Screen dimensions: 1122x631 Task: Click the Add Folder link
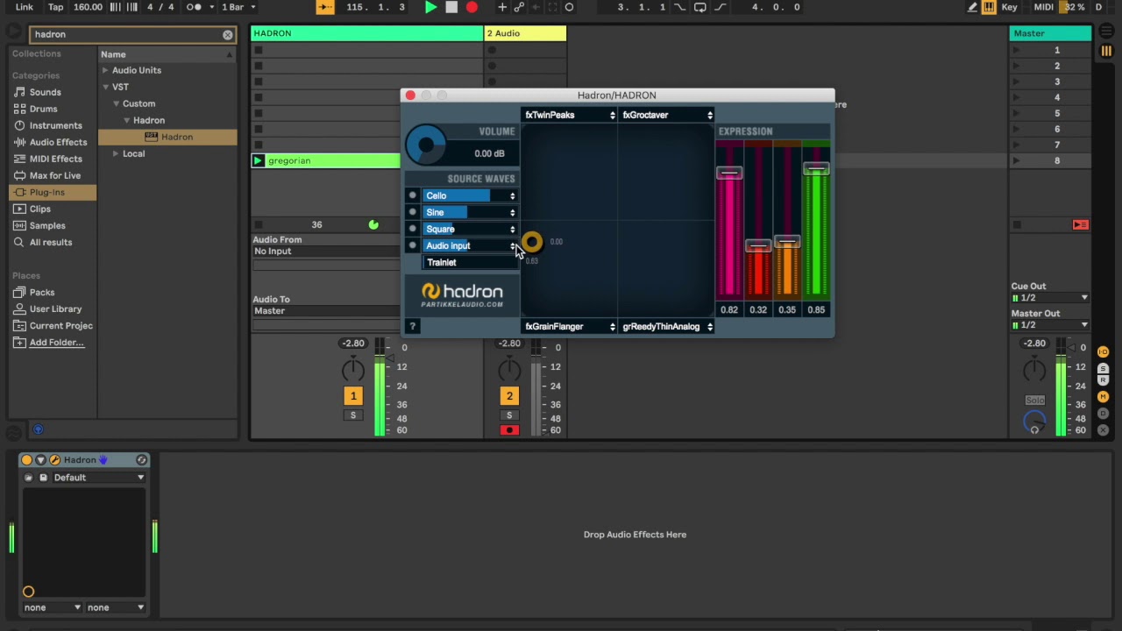pos(57,342)
